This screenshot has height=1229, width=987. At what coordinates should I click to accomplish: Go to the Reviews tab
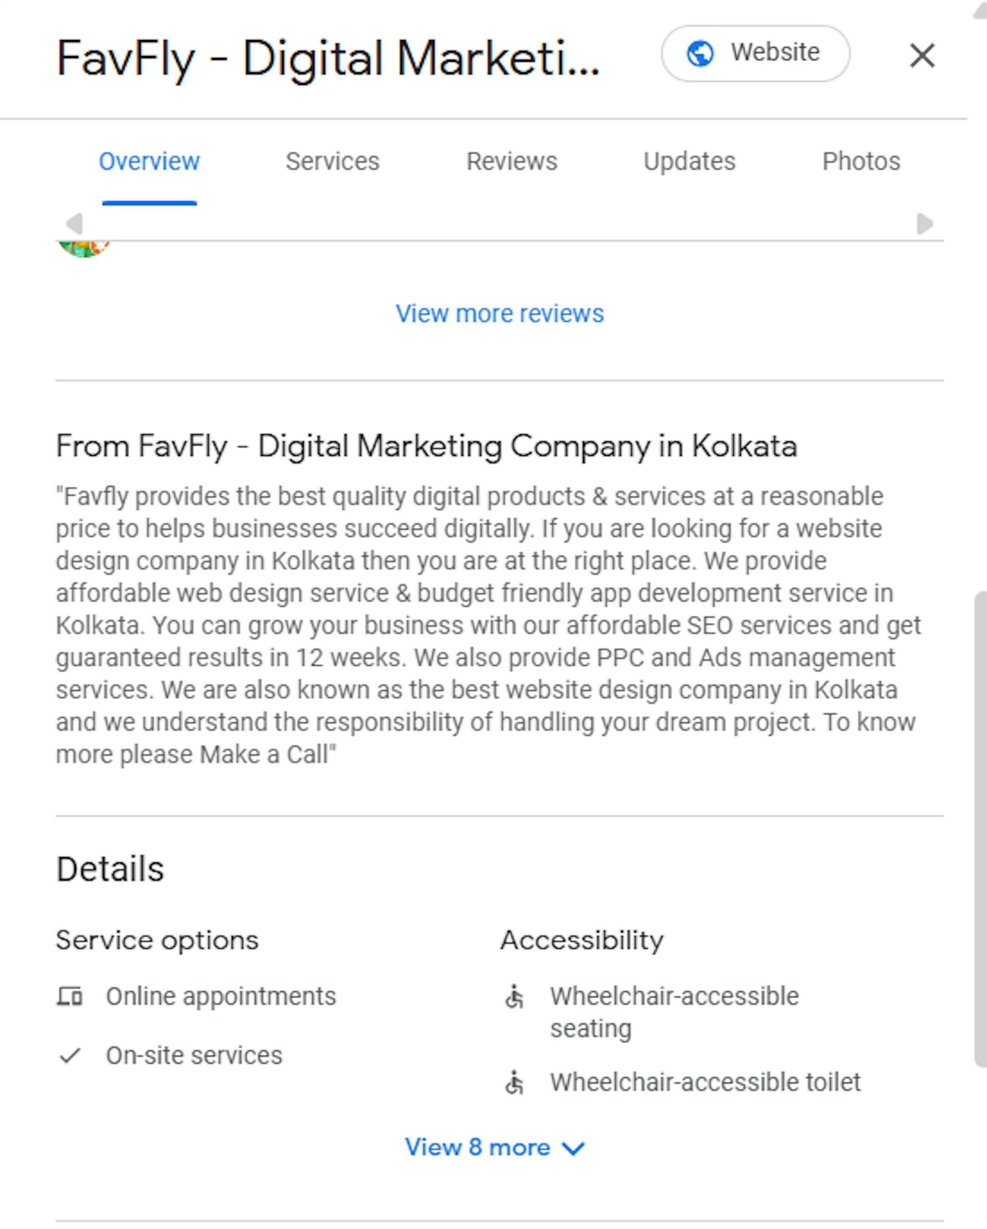point(511,162)
